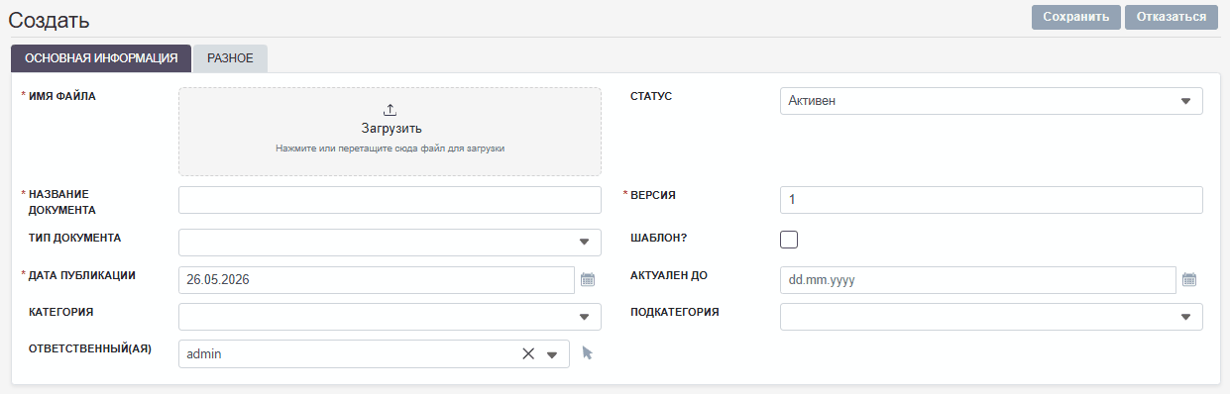Toggle the Шаблон? checkbox
The height and width of the screenshot is (394, 1230).
pyautogui.click(x=789, y=239)
